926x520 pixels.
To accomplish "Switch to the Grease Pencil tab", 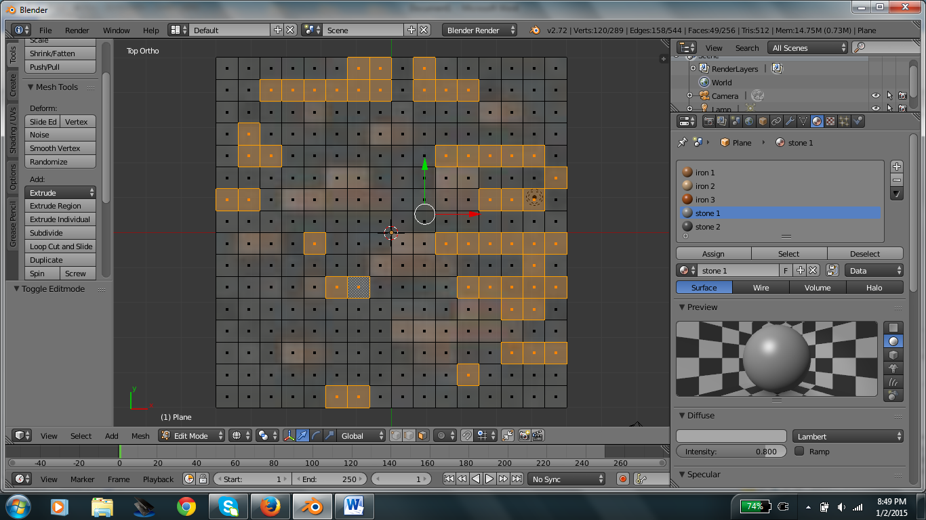I will [12, 223].
